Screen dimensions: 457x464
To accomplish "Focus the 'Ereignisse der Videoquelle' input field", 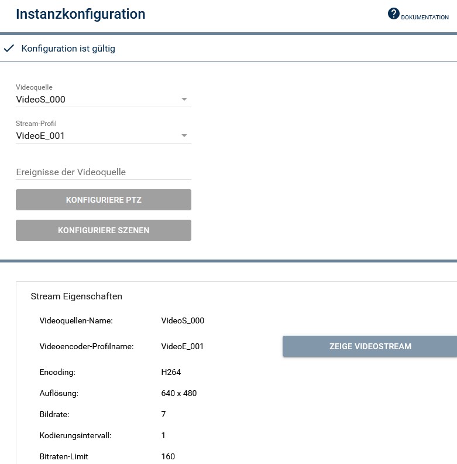I will coord(103,172).
